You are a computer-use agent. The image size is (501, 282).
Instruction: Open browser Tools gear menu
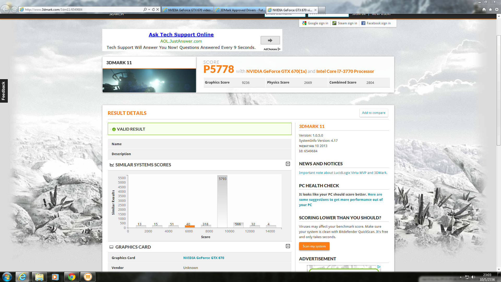coord(497,10)
